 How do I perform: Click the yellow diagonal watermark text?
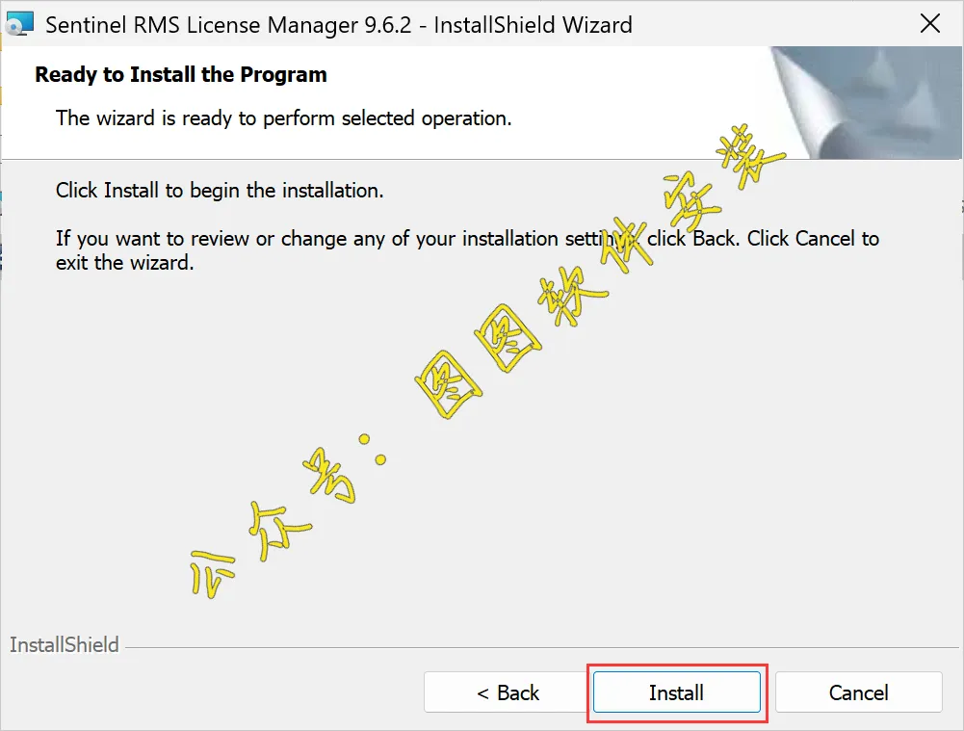485,363
